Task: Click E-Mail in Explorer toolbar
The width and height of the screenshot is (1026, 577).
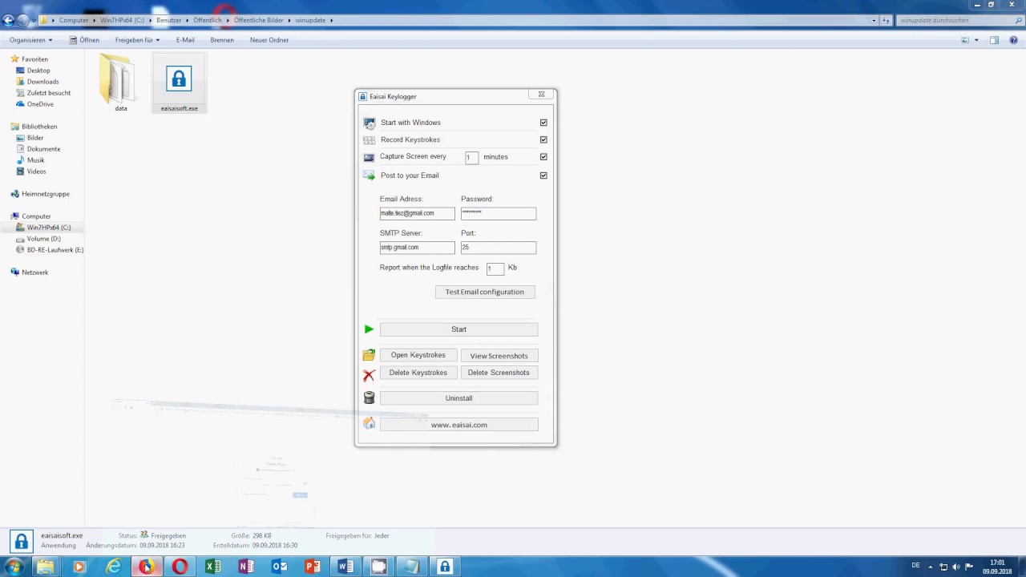Action: (185, 40)
